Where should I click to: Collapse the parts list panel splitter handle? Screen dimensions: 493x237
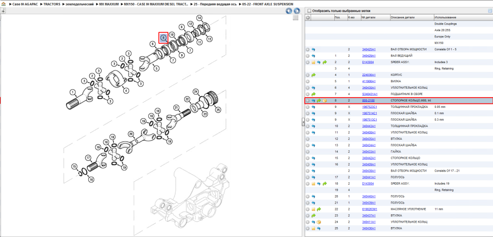click(303, 122)
